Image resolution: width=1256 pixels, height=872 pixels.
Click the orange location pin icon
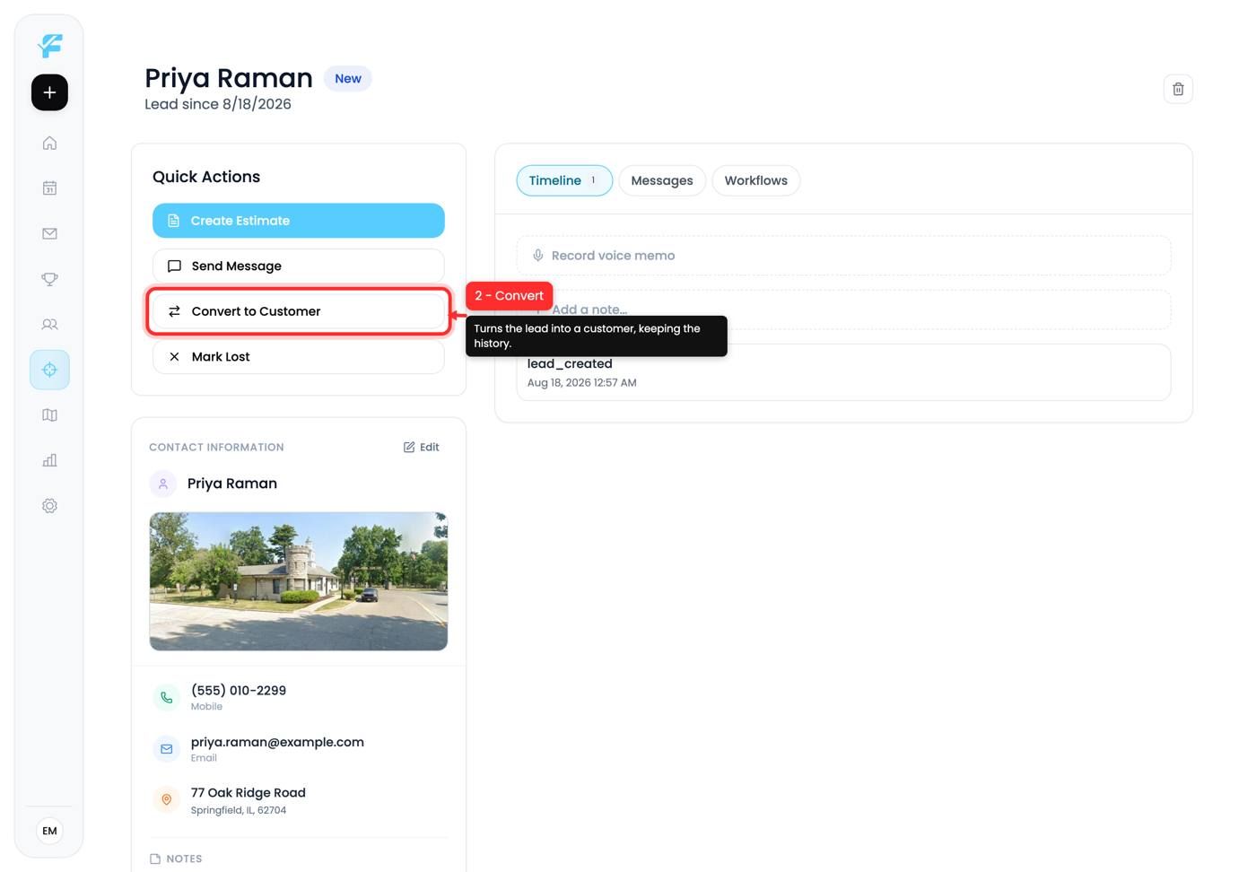[x=166, y=799]
